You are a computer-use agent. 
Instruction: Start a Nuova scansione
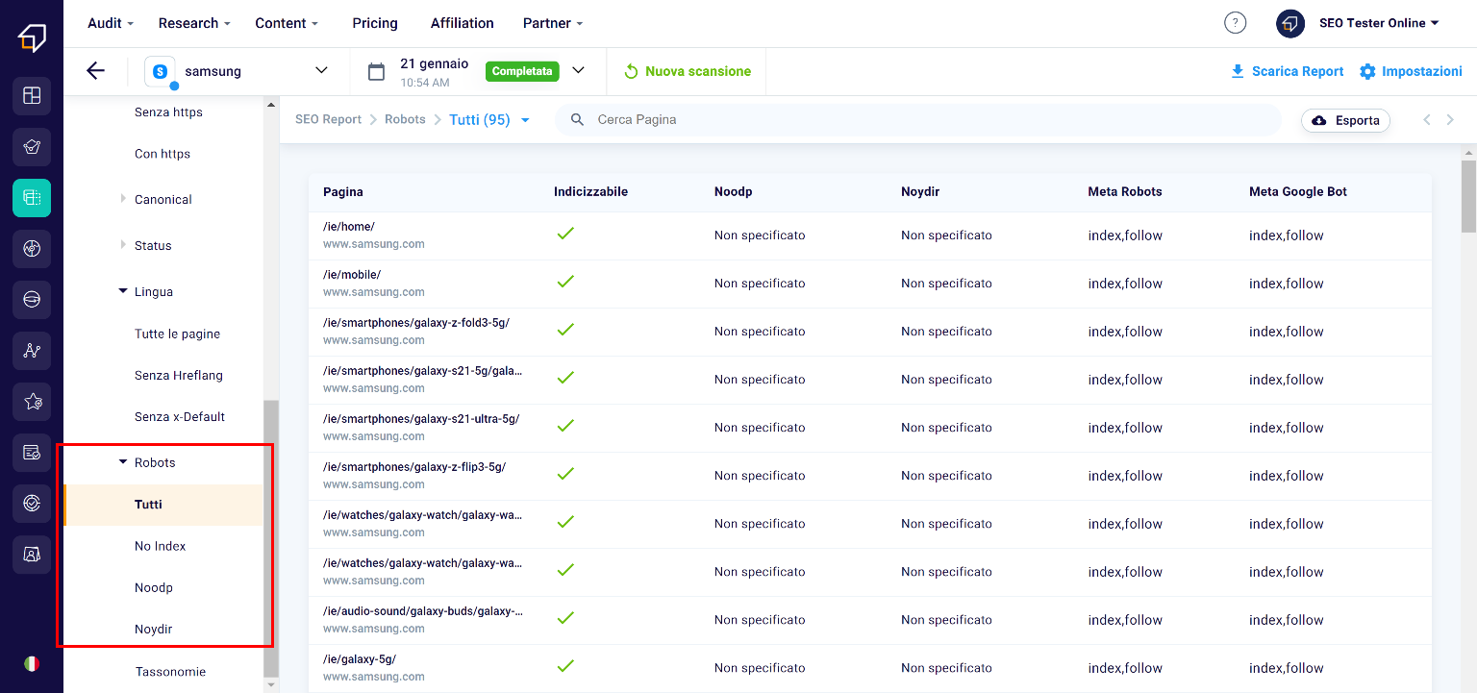(687, 71)
